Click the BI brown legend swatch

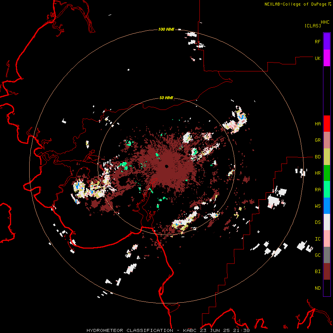coord(327,272)
